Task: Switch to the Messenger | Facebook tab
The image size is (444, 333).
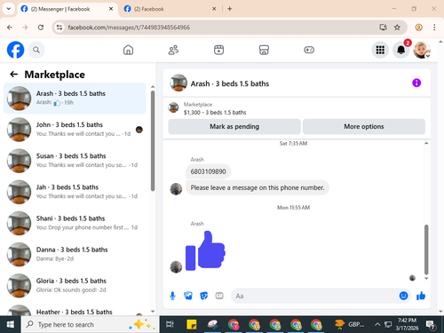Action: point(67,9)
